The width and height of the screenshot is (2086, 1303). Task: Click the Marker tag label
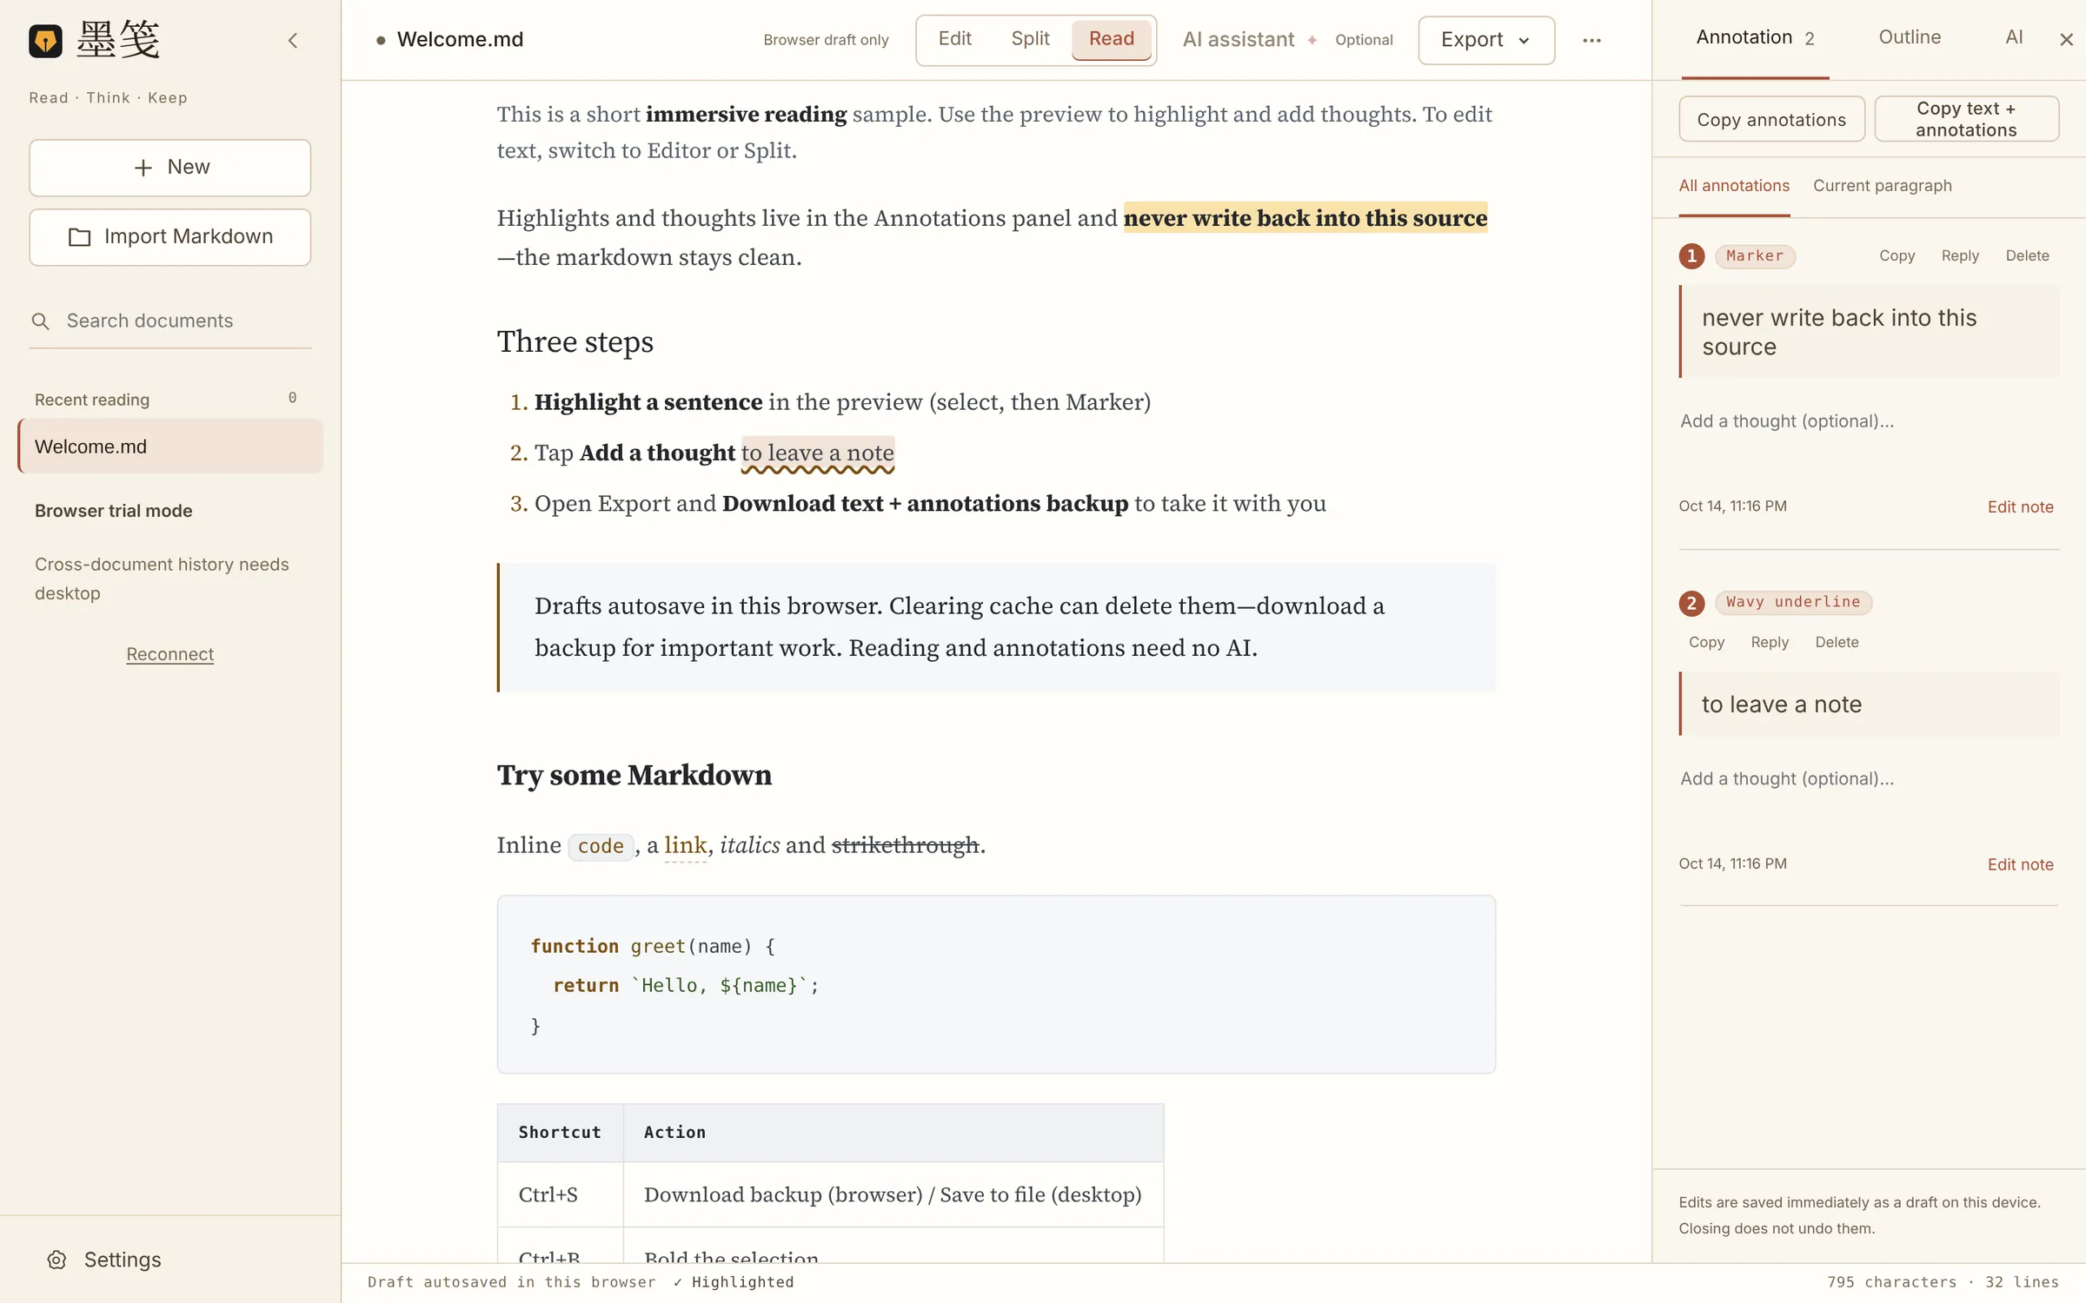1755,256
